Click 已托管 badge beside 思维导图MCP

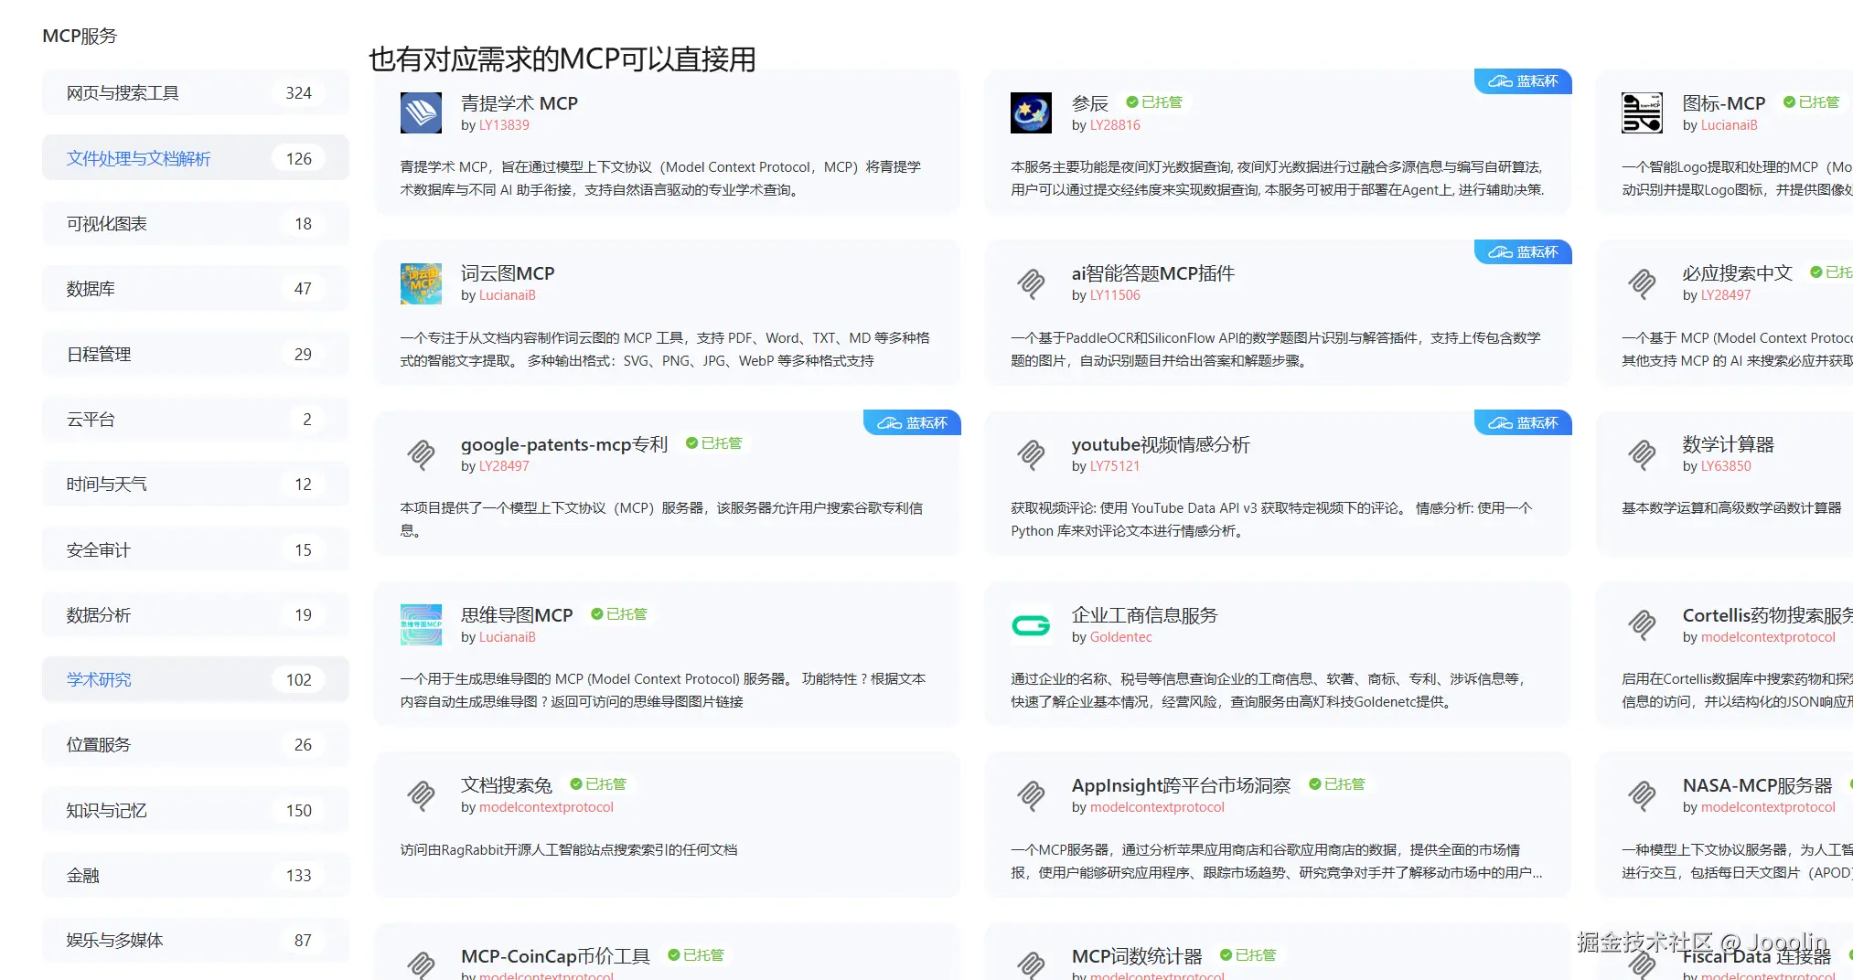pos(619,614)
